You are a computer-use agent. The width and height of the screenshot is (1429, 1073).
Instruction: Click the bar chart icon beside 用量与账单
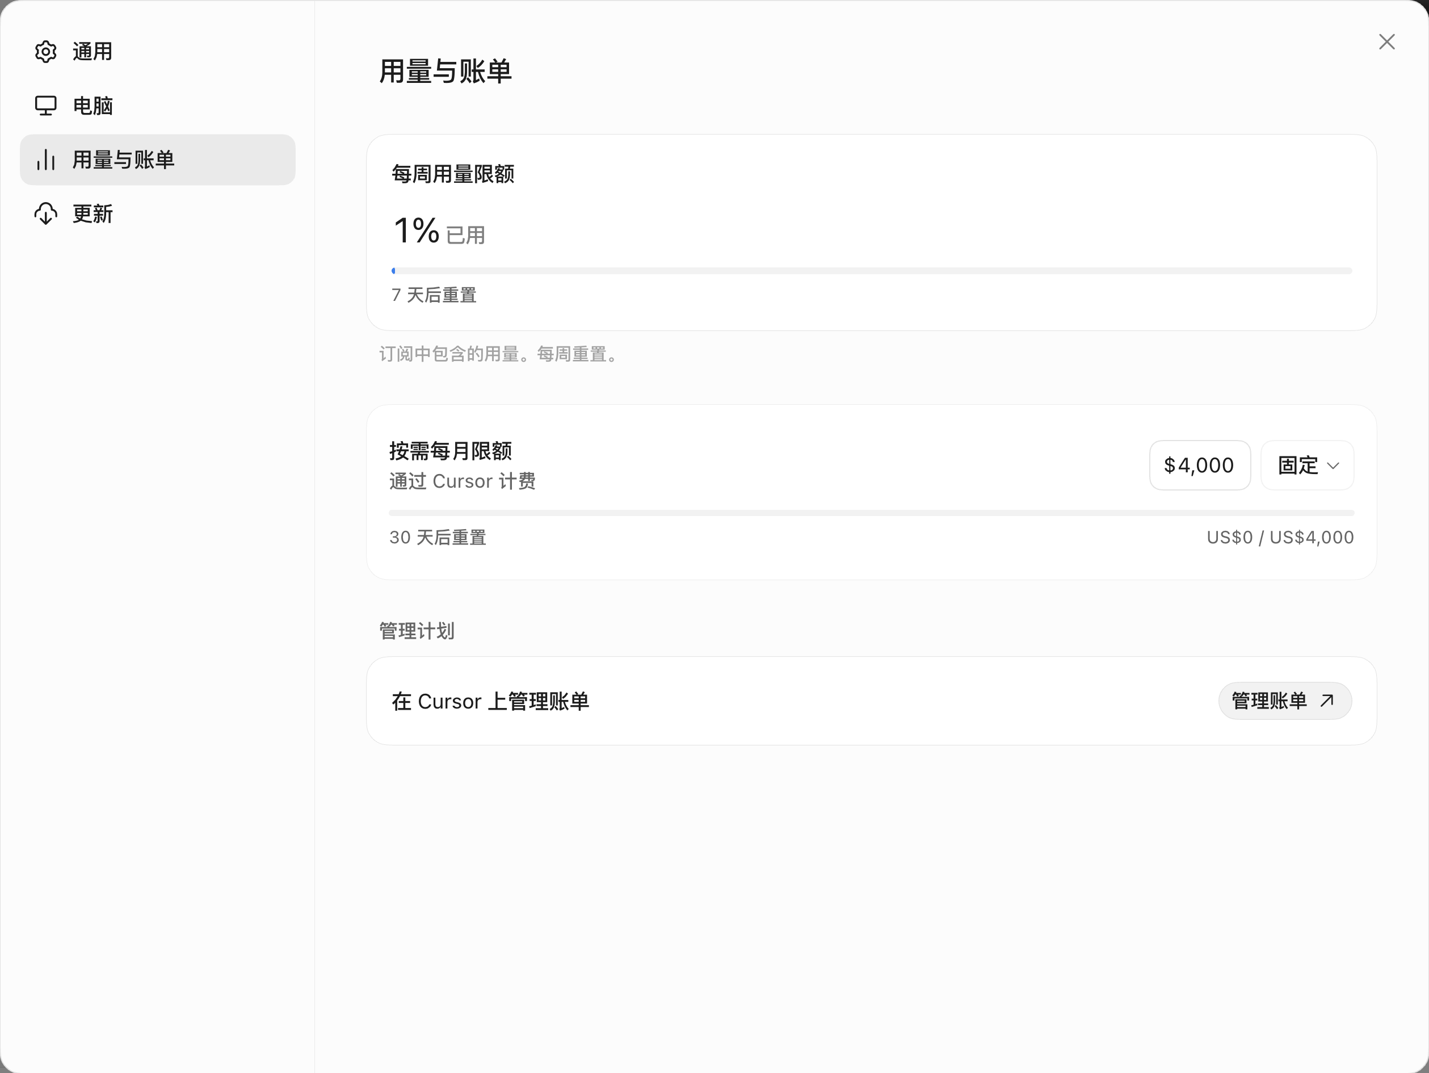(x=46, y=160)
